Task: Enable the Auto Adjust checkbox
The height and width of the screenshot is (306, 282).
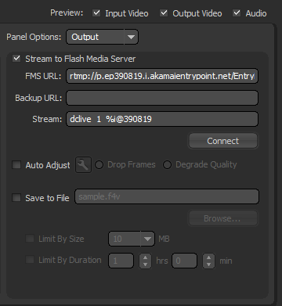Action: pos(16,165)
